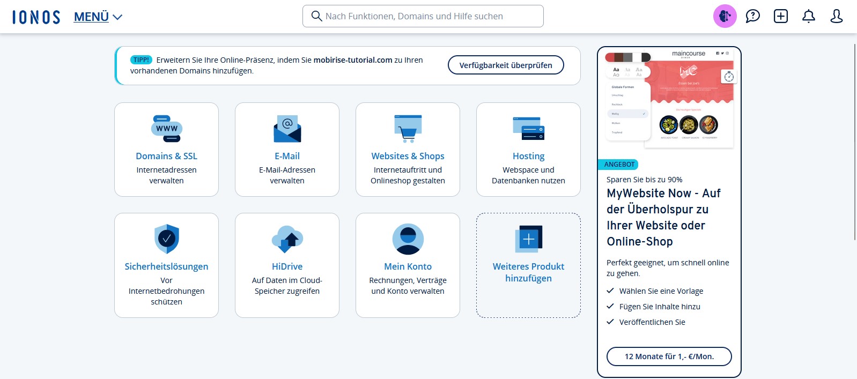The image size is (857, 379).
Task: Click the IONOS logo
Action: click(x=36, y=17)
